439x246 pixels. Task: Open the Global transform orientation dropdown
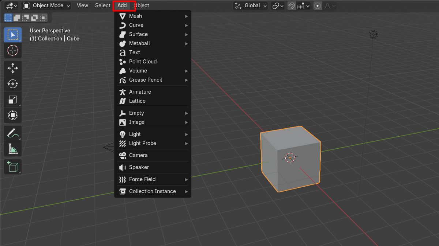click(251, 5)
